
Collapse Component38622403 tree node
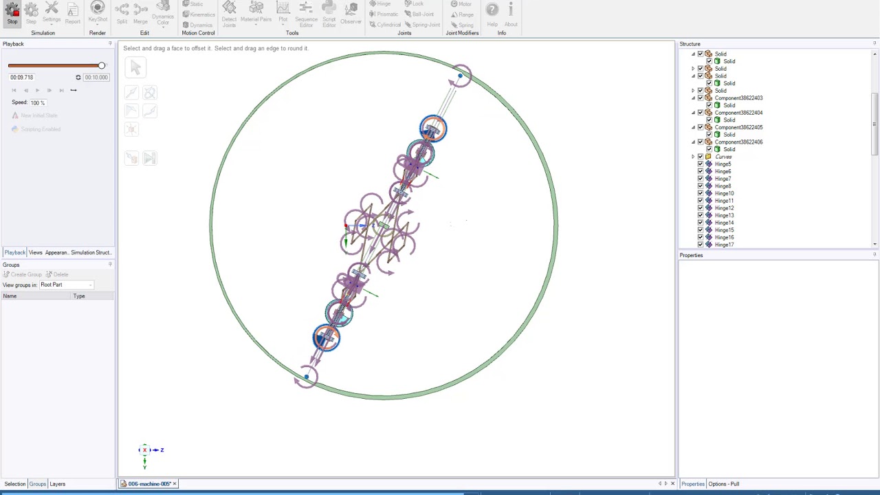pos(693,98)
